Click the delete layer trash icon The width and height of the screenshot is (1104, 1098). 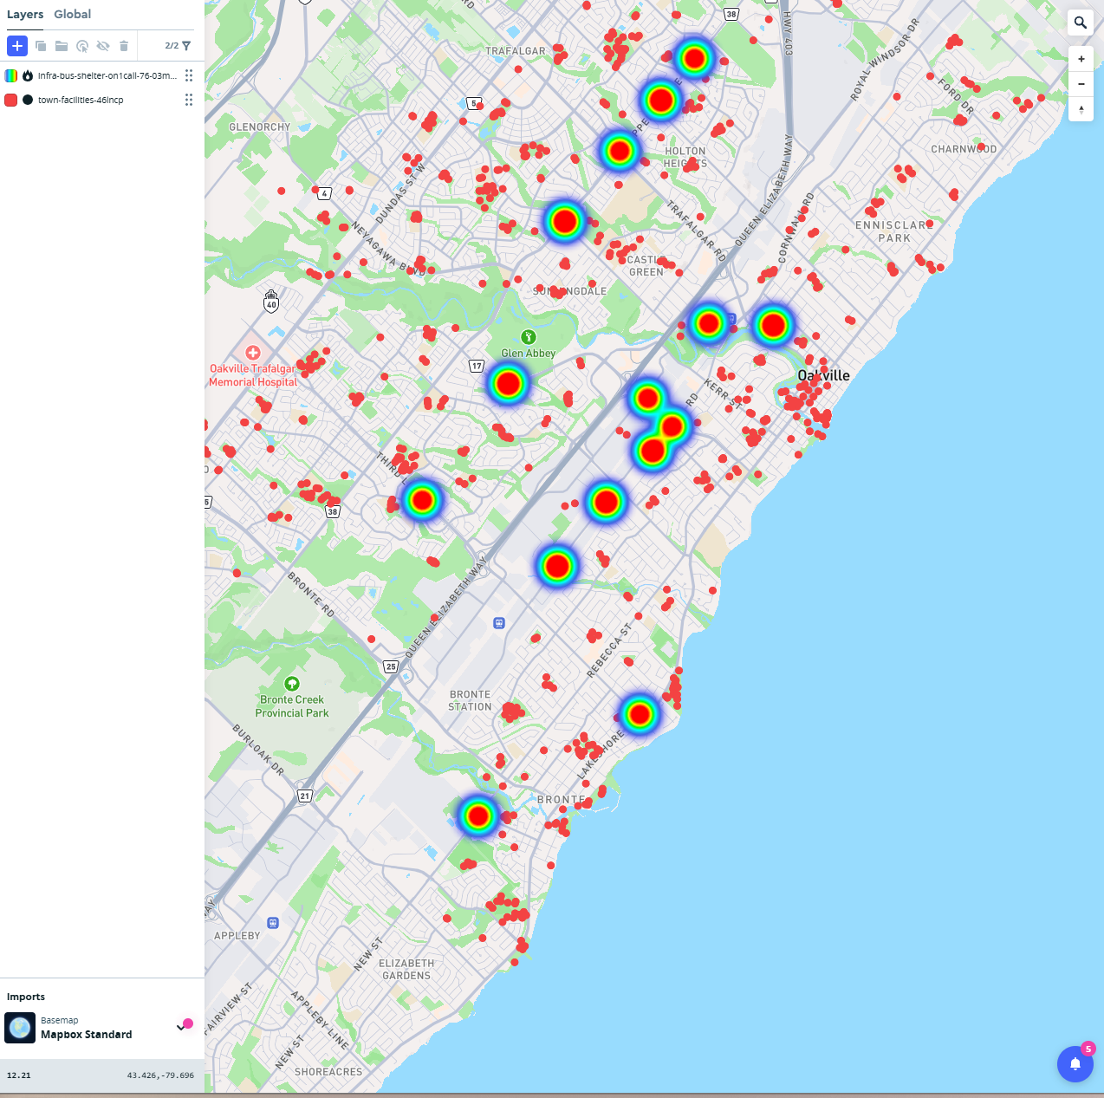[x=124, y=46]
